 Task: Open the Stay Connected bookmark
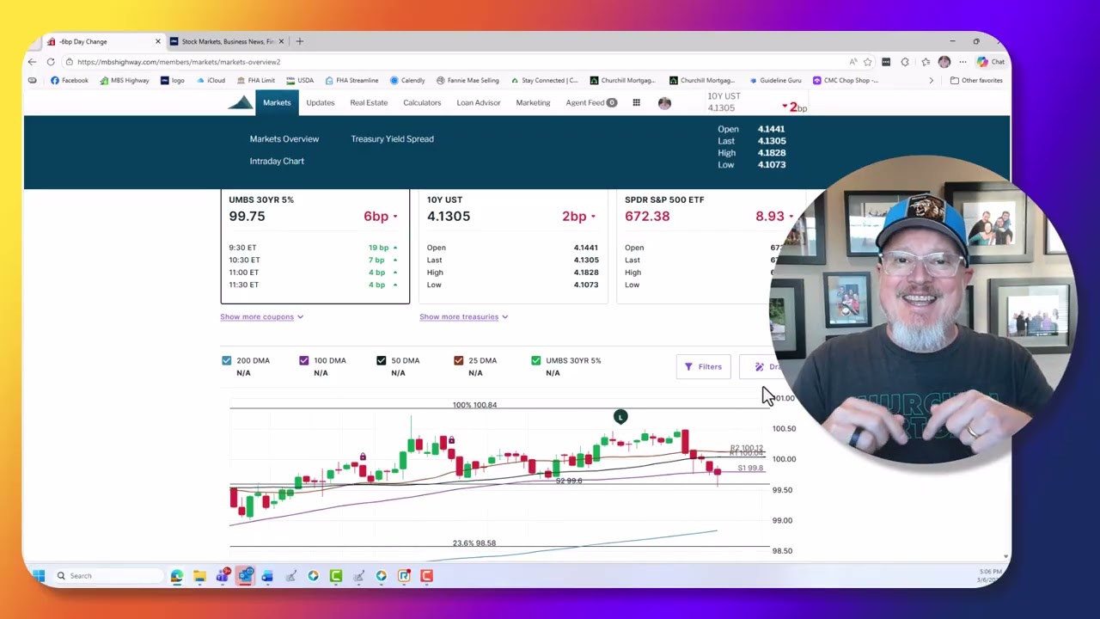click(544, 81)
